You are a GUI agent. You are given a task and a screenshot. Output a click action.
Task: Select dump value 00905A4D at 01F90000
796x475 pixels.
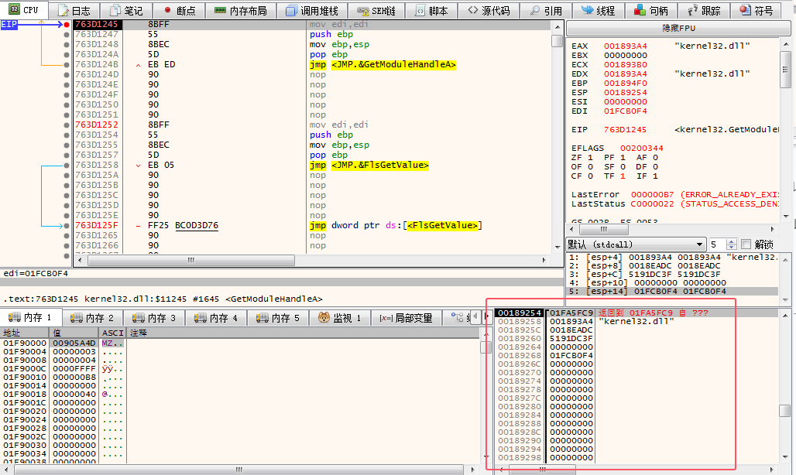74,343
